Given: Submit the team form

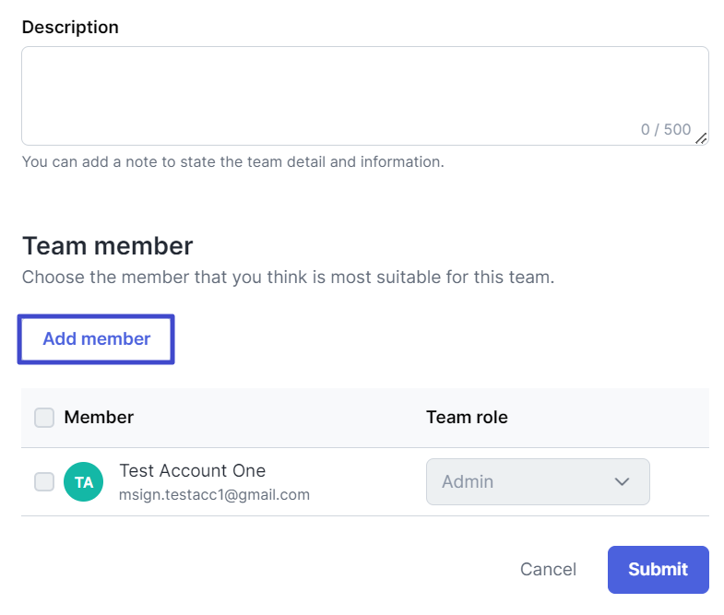Looking at the screenshot, I should click(x=658, y=569).
